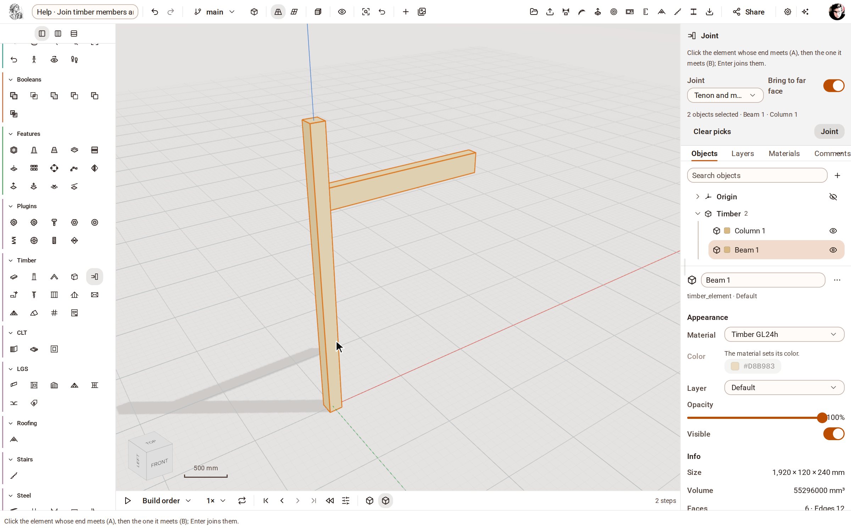Open the main branch dropdown

point(215,12)
